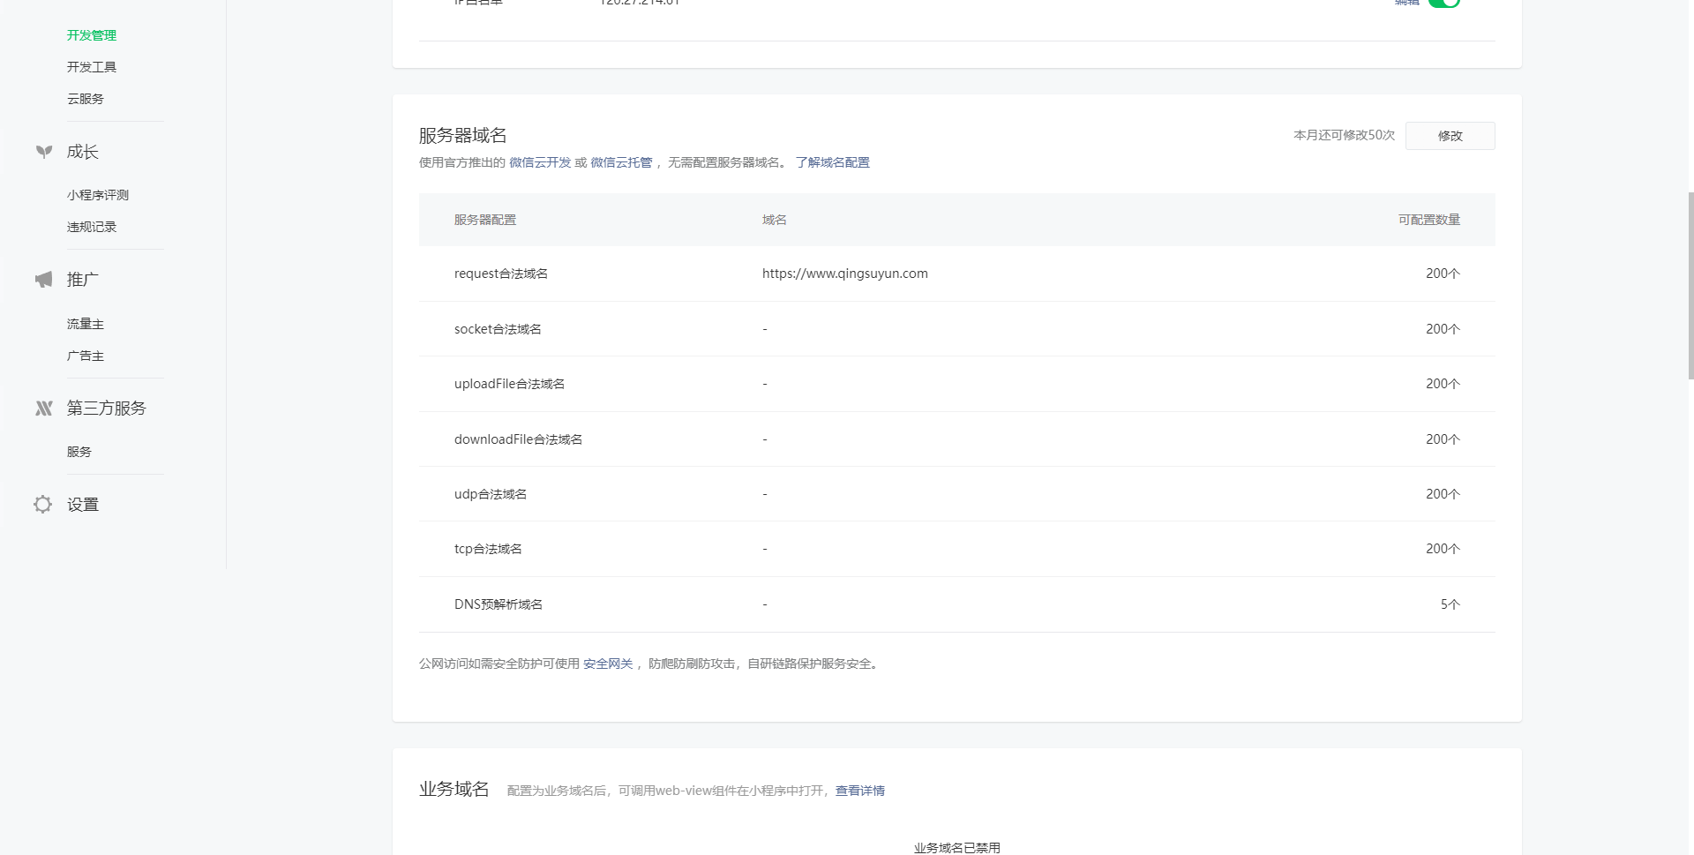Open the 微信云开发 link
The width and height of the screenshot is (1694, 855).
tap(540, 162)
